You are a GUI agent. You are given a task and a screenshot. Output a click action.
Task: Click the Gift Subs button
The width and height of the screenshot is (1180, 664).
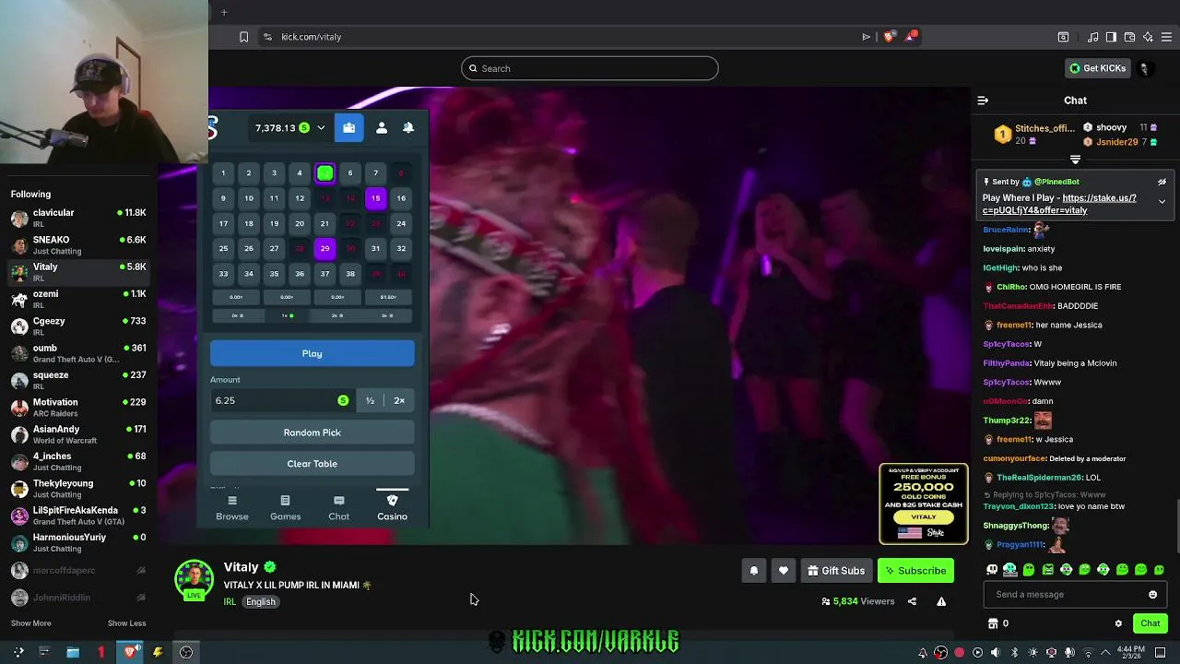pyautogui.click(x=835, y=571)
